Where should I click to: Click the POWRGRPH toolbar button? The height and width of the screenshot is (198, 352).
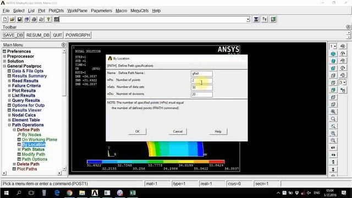[78, 35]
